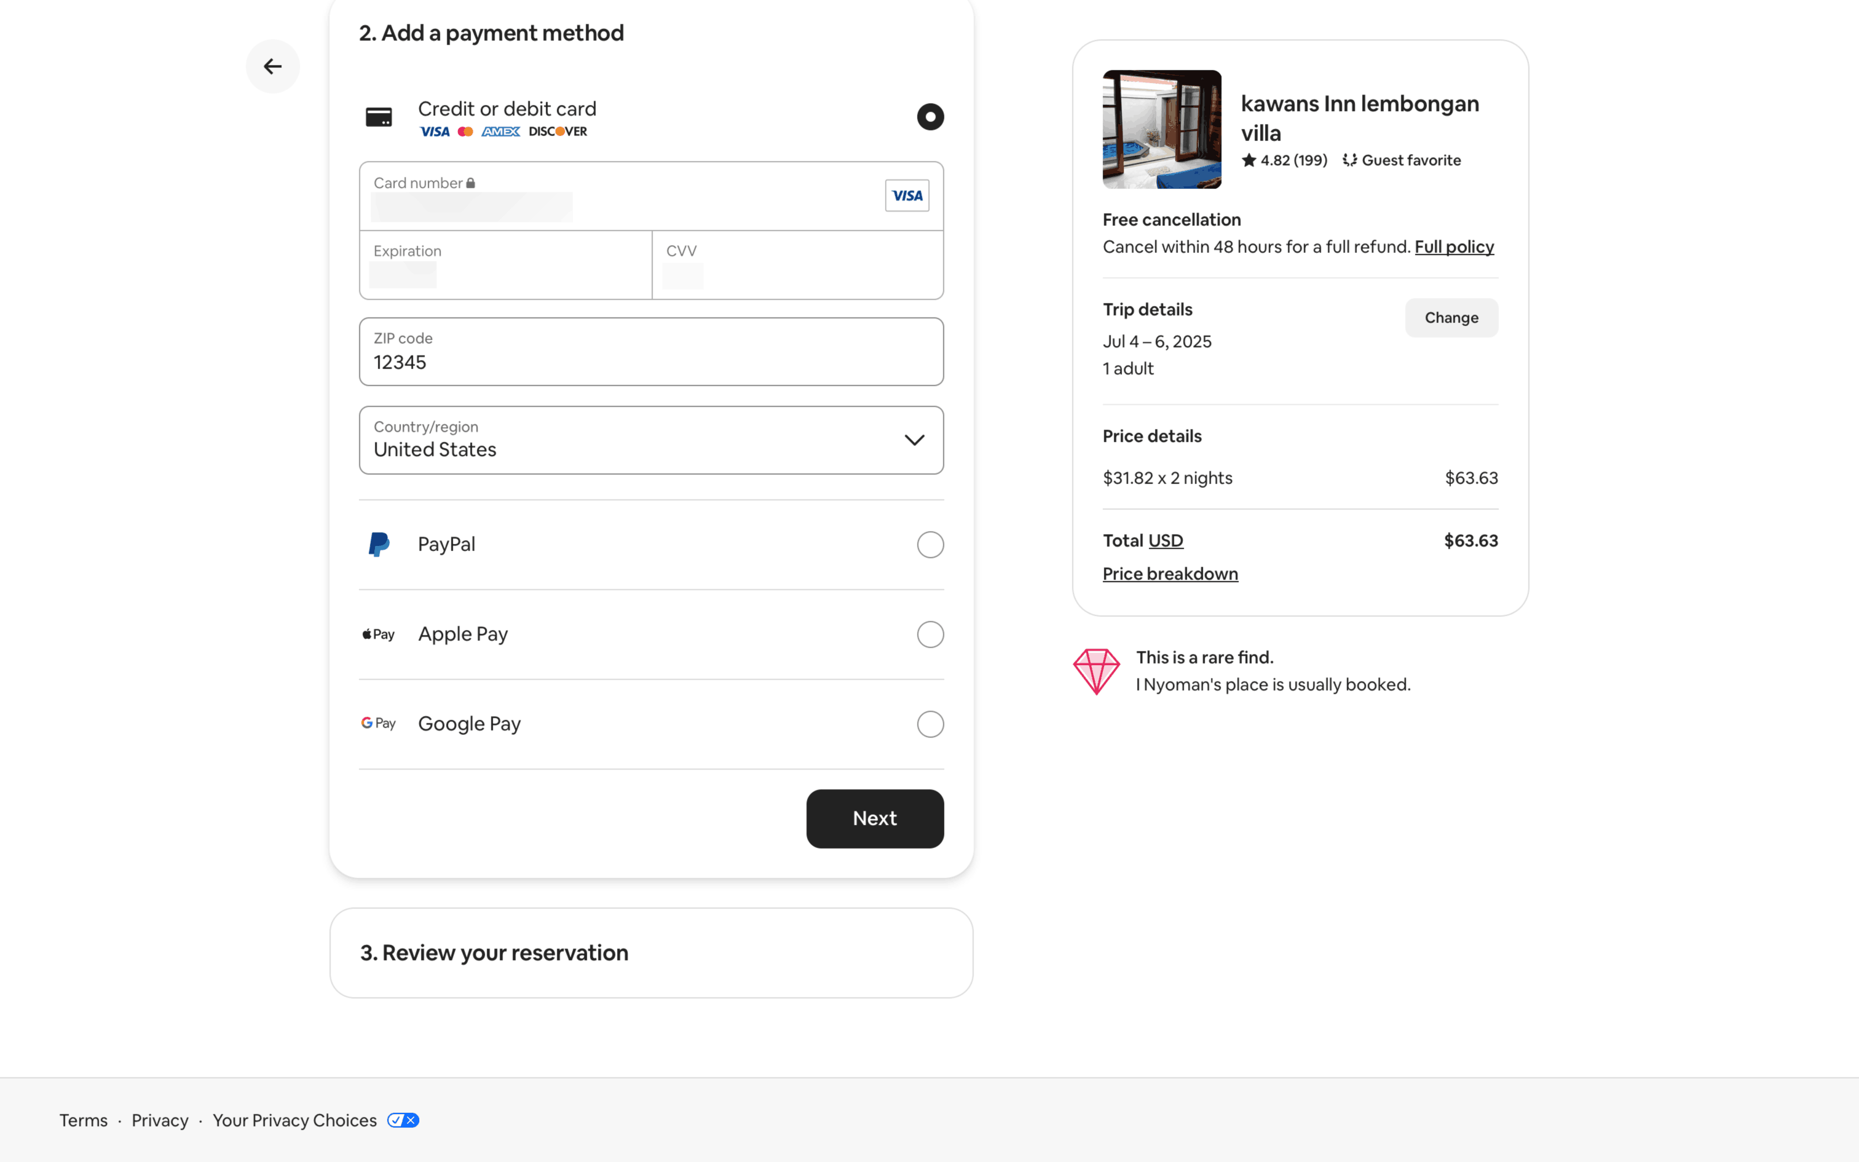The image size is (1859, 1162).
Task: Click the Google Pay logo icon
Action: click(x=379, y=723)
